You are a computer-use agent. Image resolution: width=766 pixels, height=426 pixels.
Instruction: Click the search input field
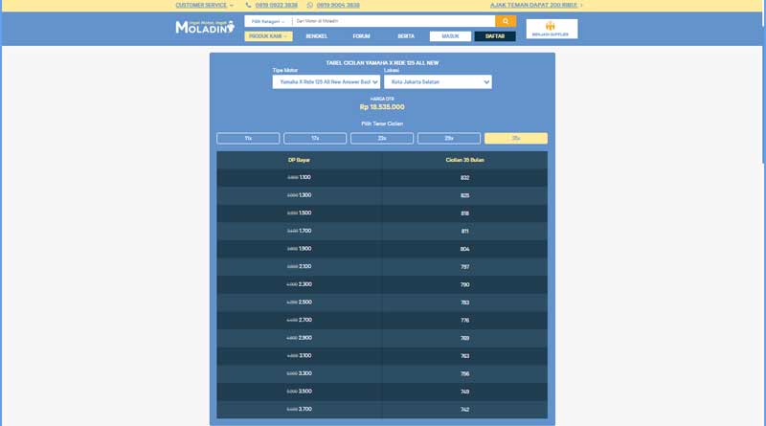393,21
